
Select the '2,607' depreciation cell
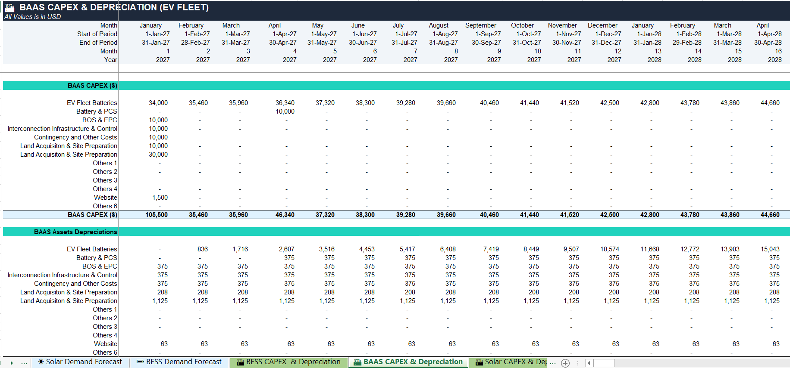tap(287, 249)
